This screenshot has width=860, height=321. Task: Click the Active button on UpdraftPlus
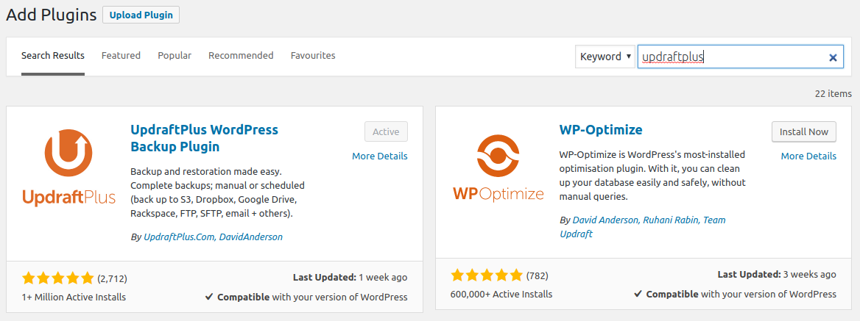pyautogui.click(x=386, y=131)
